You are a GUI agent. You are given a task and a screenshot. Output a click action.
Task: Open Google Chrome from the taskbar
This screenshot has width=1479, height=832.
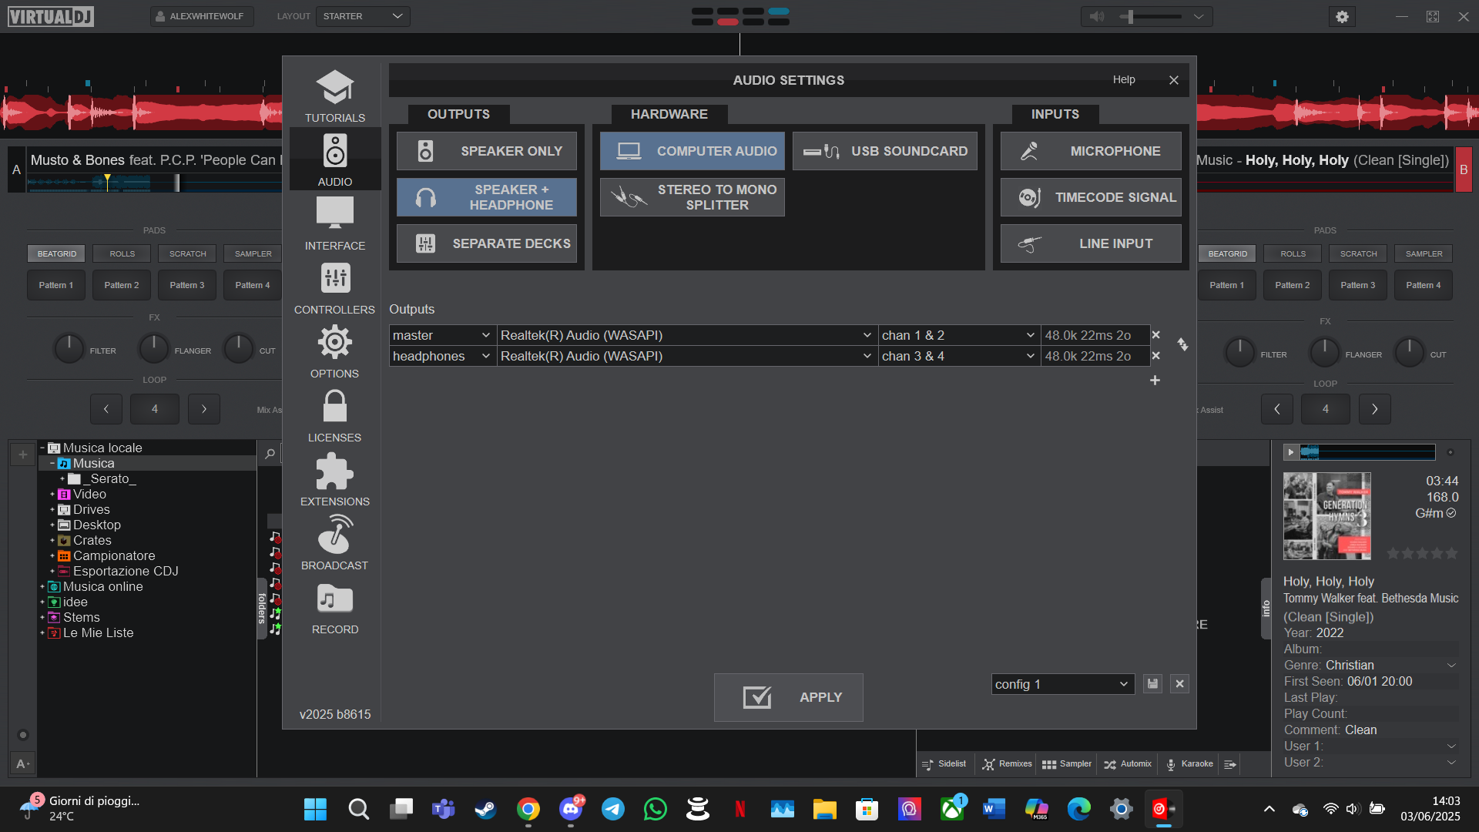528,809
